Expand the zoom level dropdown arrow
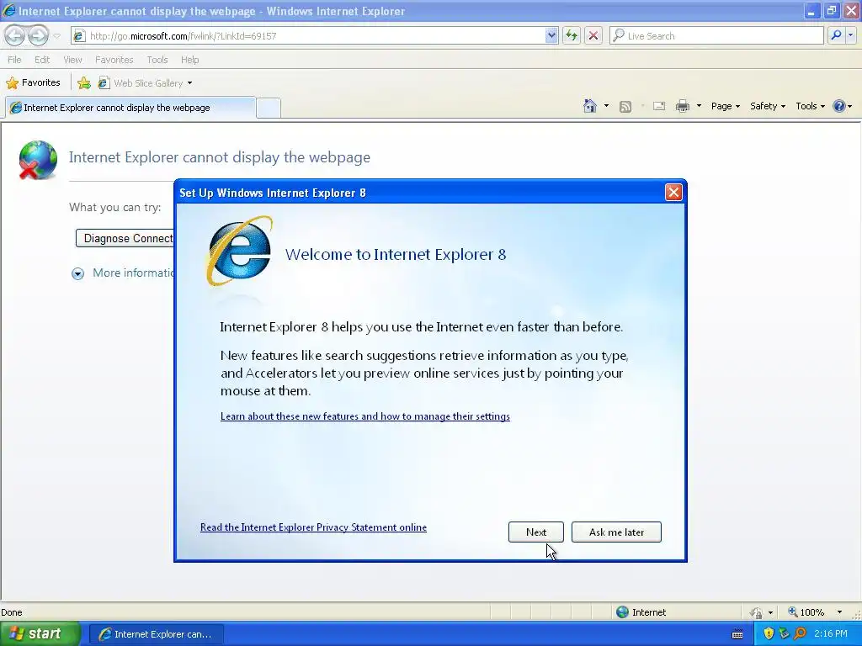This screenshot has width=862, height=646. [x=839, y=612]
